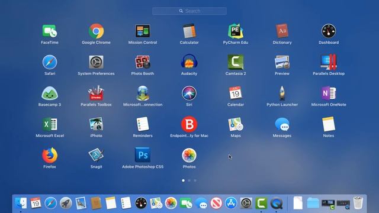Open Reminders from Launchpad grid
This screenshot has width=379, height=213.
click(143, 124)
